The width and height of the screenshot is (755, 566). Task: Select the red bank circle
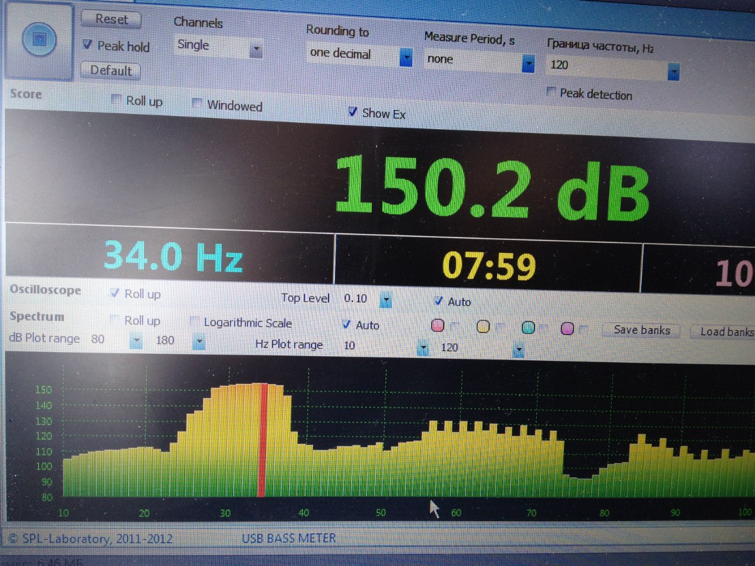tap(438, 325)
